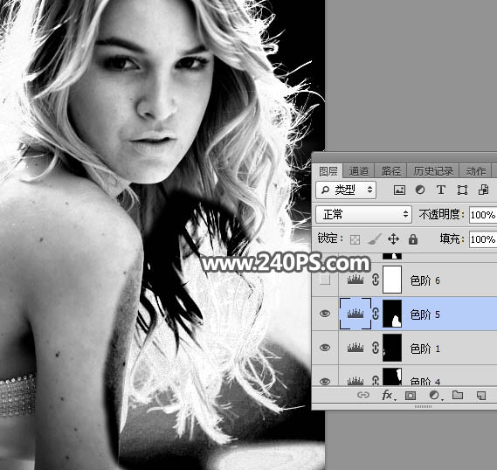Hide the 色阶 1 layer
Viewport: 497px width, 470px height.
coord(325,348)
